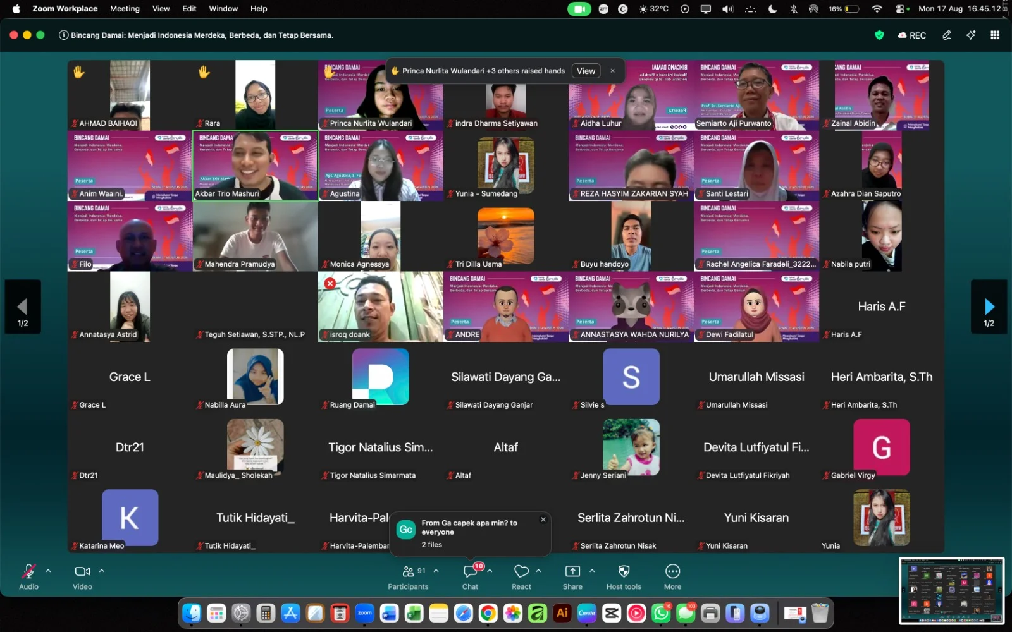Viewport: 1012px width, 632px height.
Task: Click the green encryption shield icon
Action: pyautogui.click(x=879, y=35)
